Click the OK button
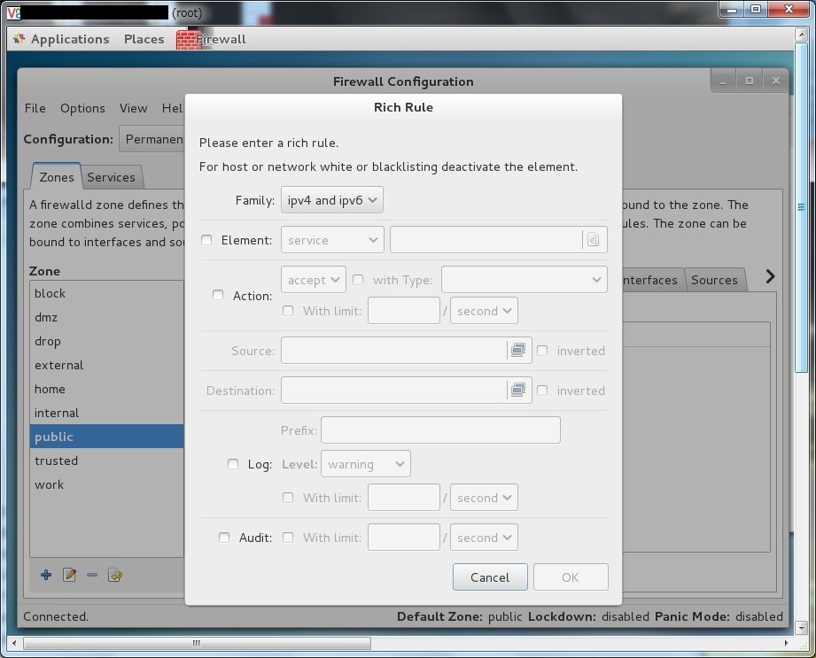This screenshot has height=658, width=816. tap(571, 577)
